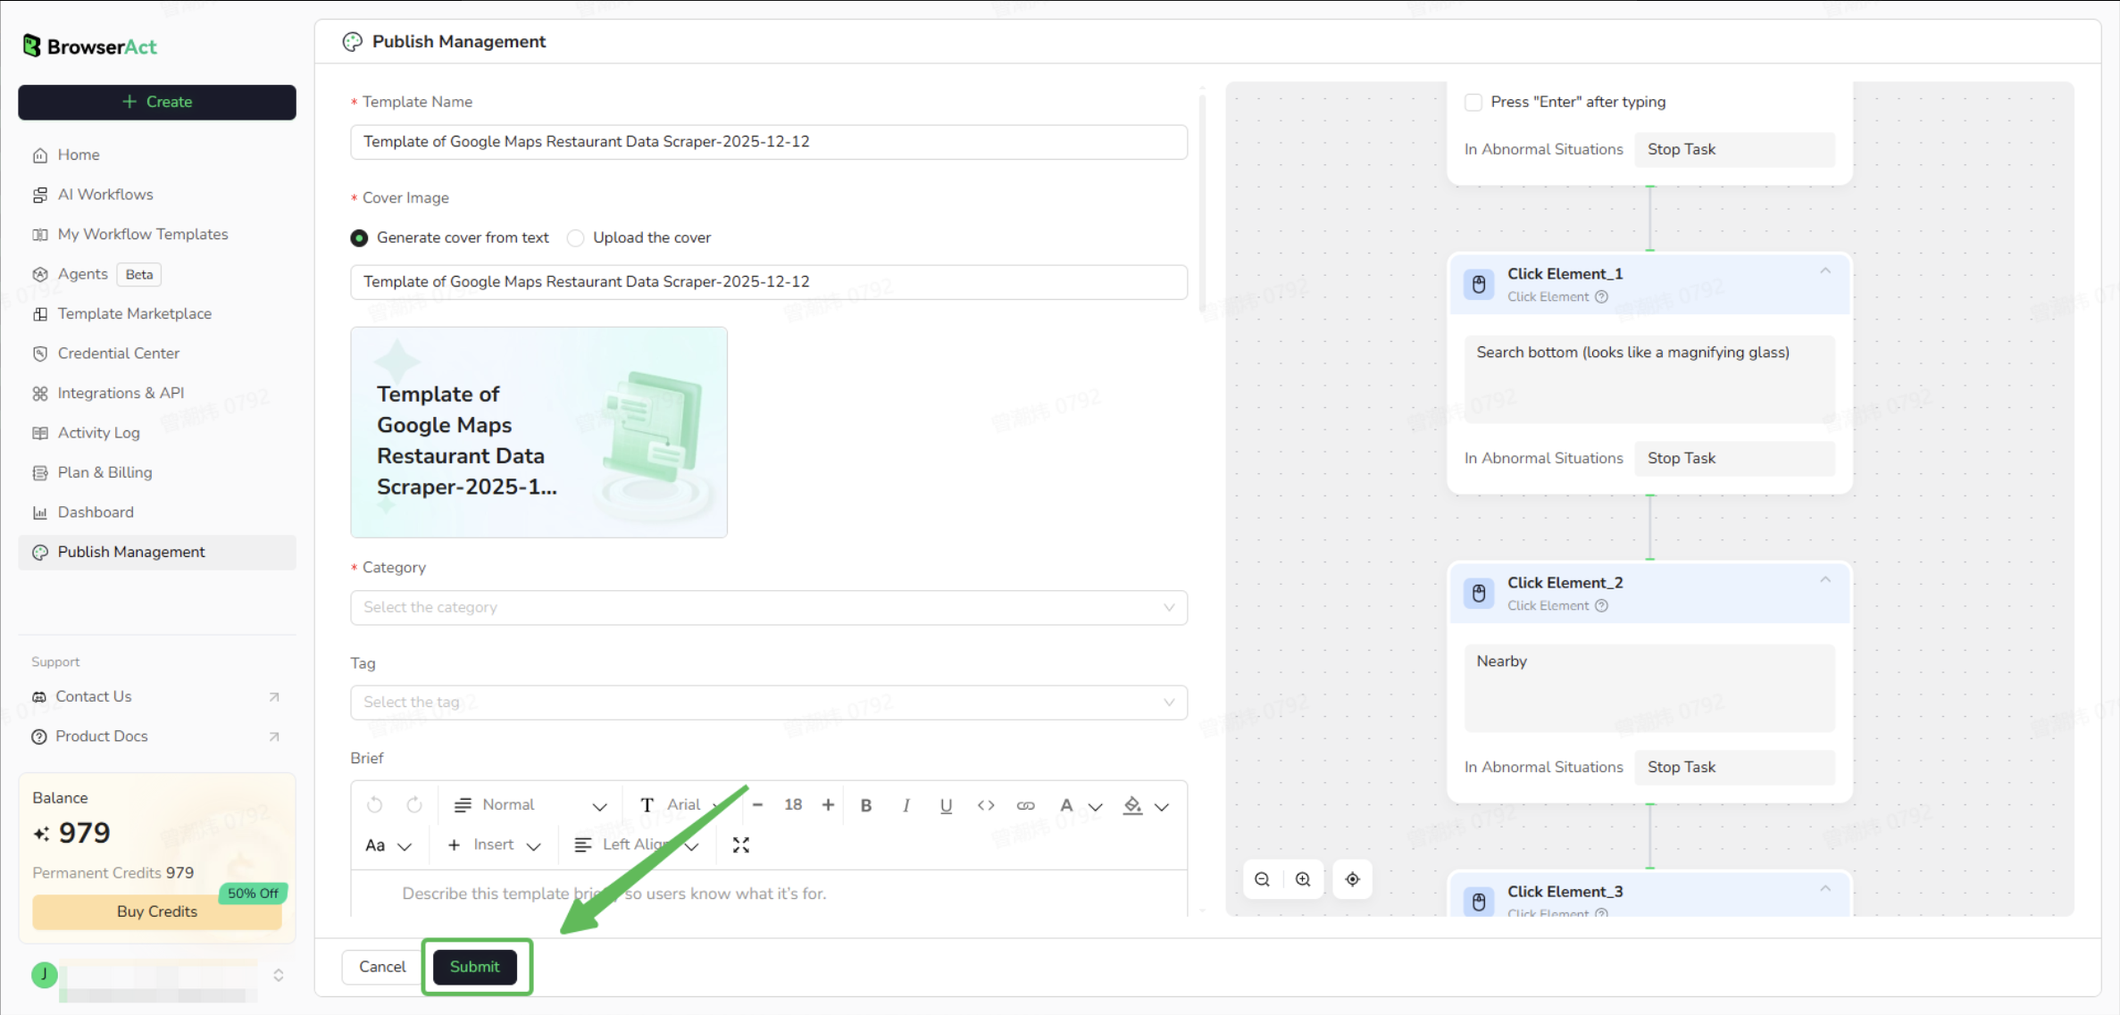Select 'Upload the cover' radio option

pyautogui.click(x=576, y=237)
